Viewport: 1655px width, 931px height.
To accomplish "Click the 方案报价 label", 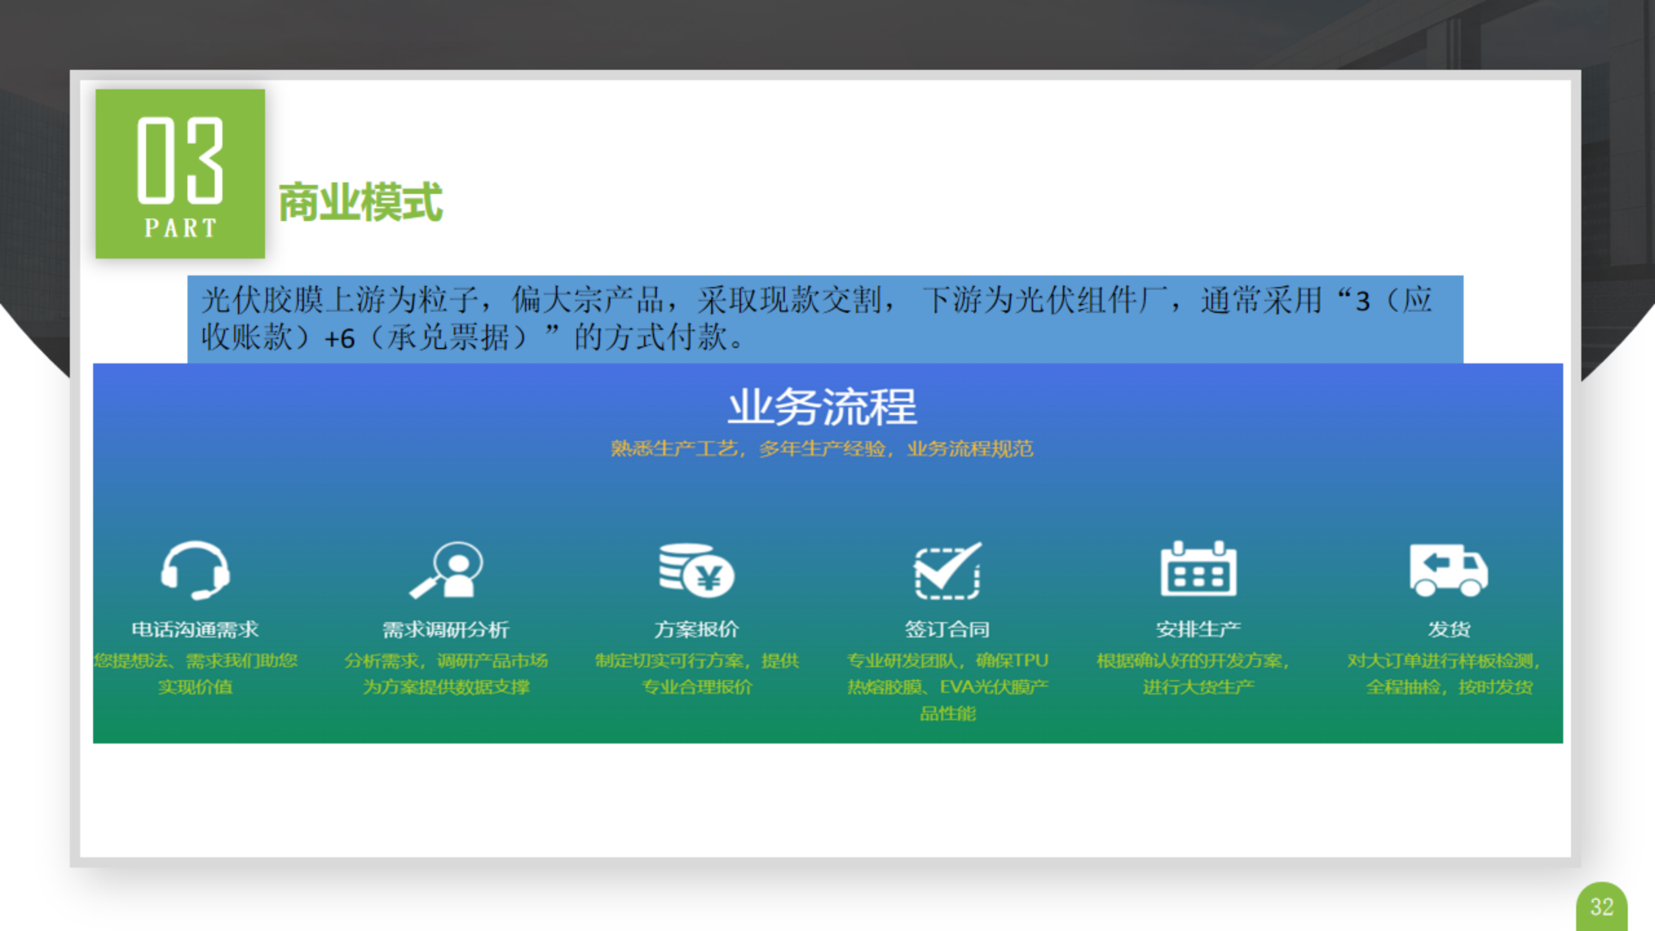I will (696, 629).
